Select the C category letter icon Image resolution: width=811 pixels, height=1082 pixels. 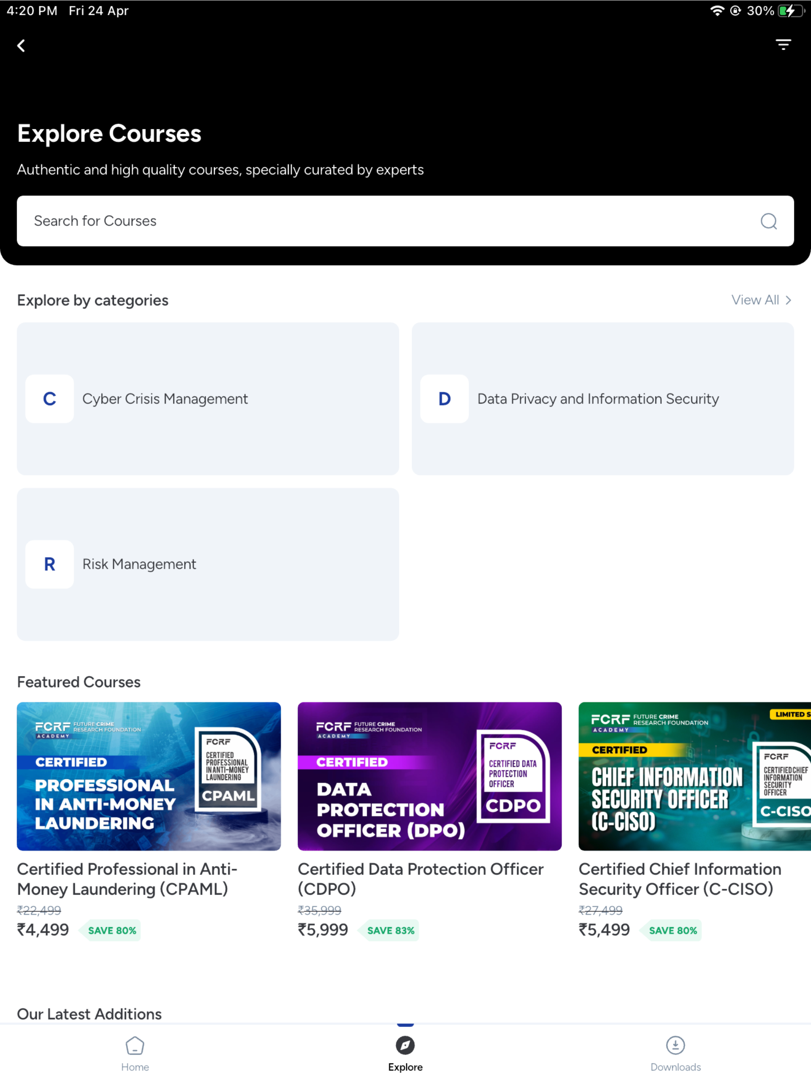pyautogui.click(x=49, y=399)
